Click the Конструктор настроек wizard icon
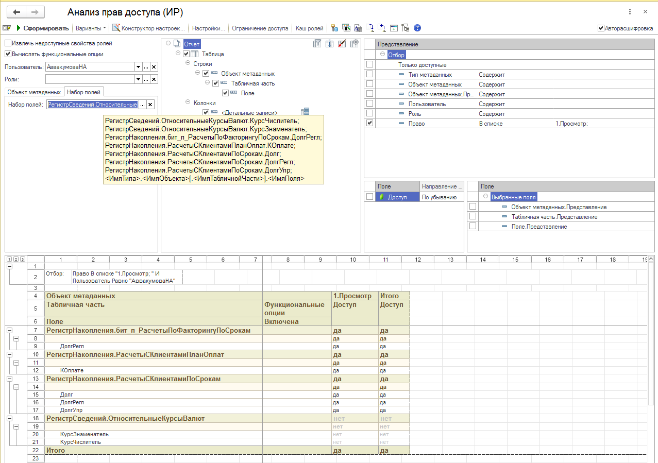This screenshot has width=658, height=463. pos(116,28)
